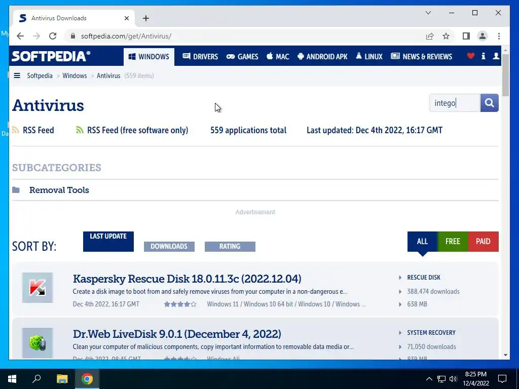Image resolution: width=519 pixels, height=389 pixels.
Task: Open Chrome's three-dot menu
Action: [499, 36]
